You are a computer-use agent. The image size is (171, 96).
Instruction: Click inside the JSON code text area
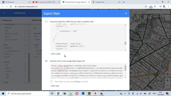(87, 37)
